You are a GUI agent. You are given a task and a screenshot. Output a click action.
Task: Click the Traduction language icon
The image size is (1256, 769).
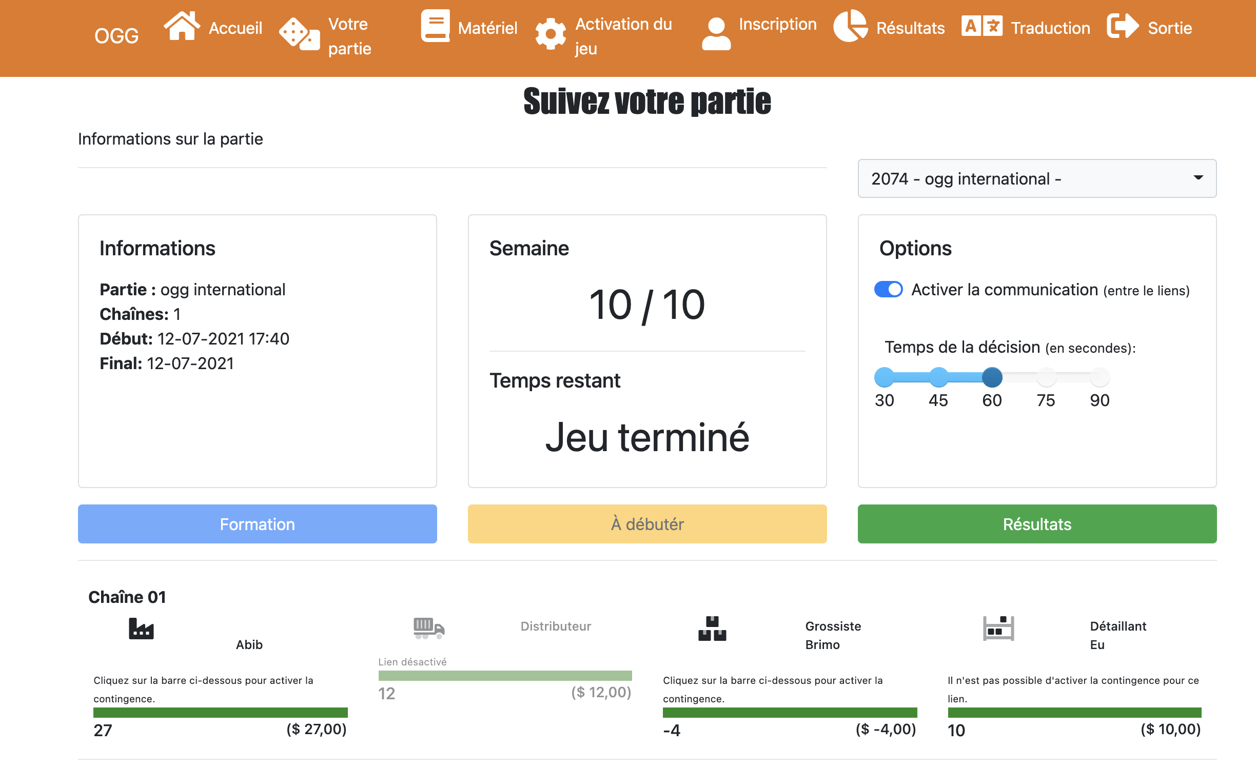point(982,26)
